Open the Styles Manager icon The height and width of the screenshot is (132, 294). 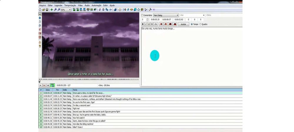(x=100, y=10)
